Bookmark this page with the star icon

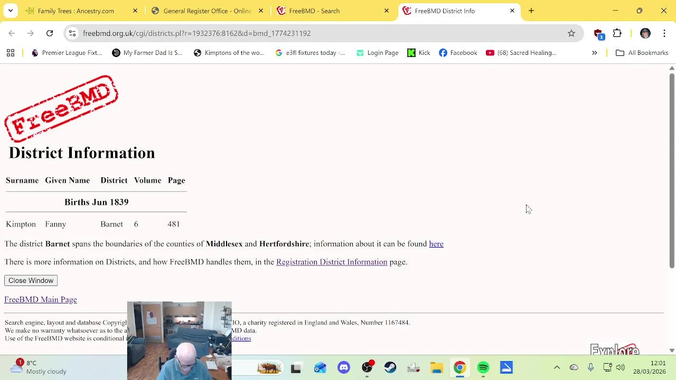click(x=571, y=33)
